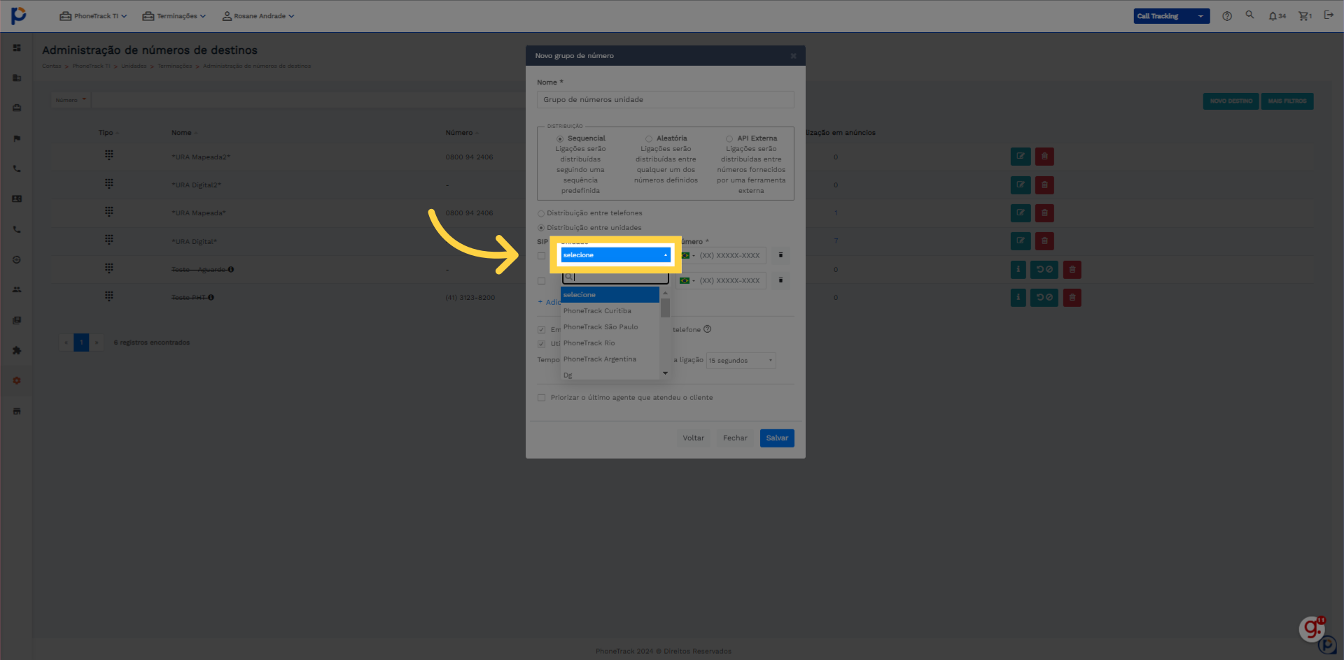The width and height of the screenshot is (1344, 660).
Task: Delete the Teste PHT row
Action: tap(1072, 298)
